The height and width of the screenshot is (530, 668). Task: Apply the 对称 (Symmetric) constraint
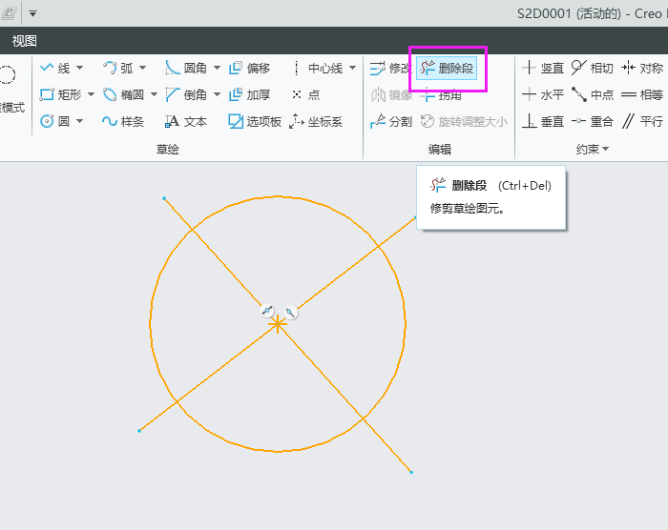coord(642,68)
